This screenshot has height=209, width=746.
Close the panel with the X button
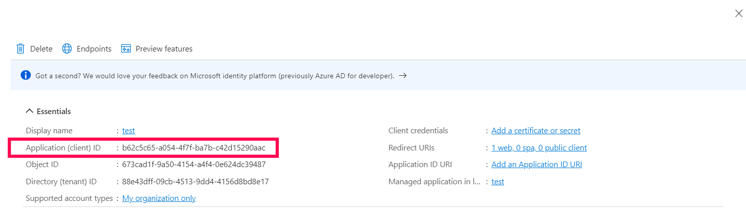[x=738, y=14]
